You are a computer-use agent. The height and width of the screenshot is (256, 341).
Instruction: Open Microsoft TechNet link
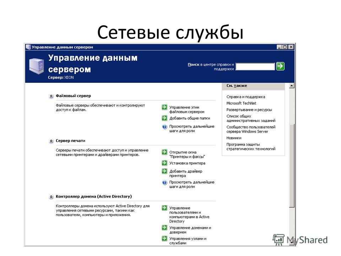241,103
